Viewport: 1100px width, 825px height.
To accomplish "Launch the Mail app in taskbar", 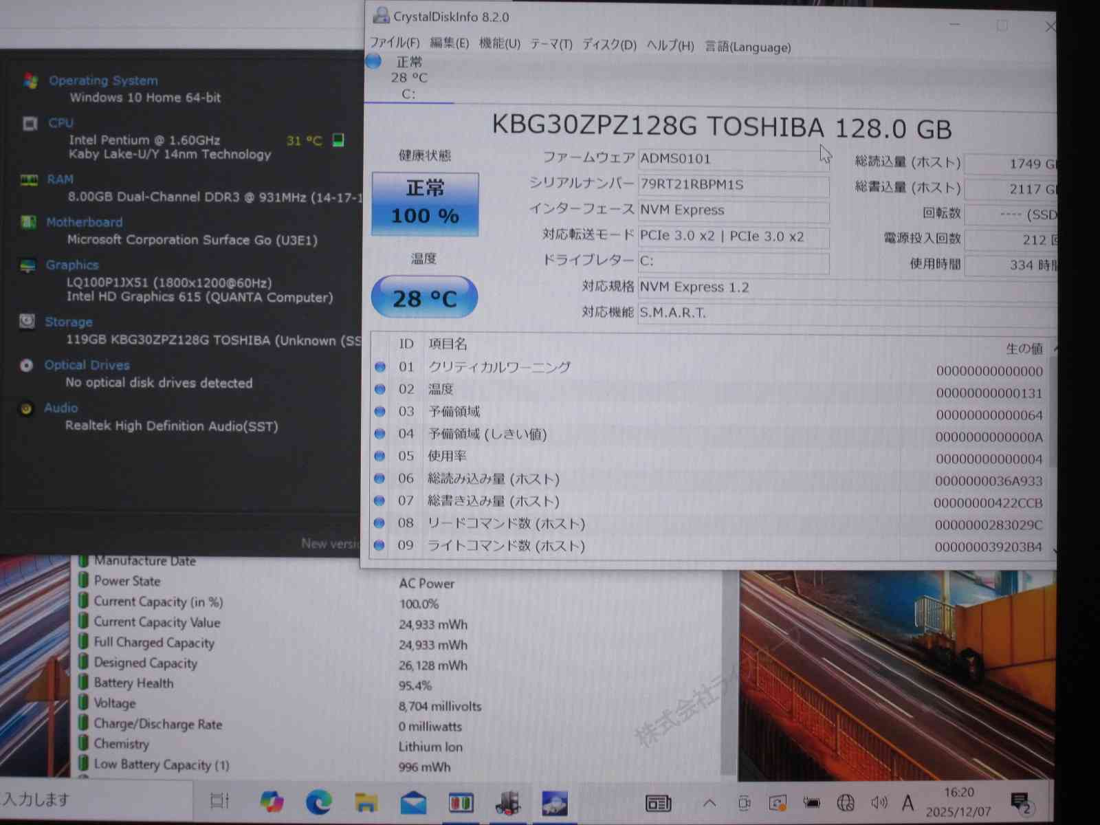I will 413,802.
